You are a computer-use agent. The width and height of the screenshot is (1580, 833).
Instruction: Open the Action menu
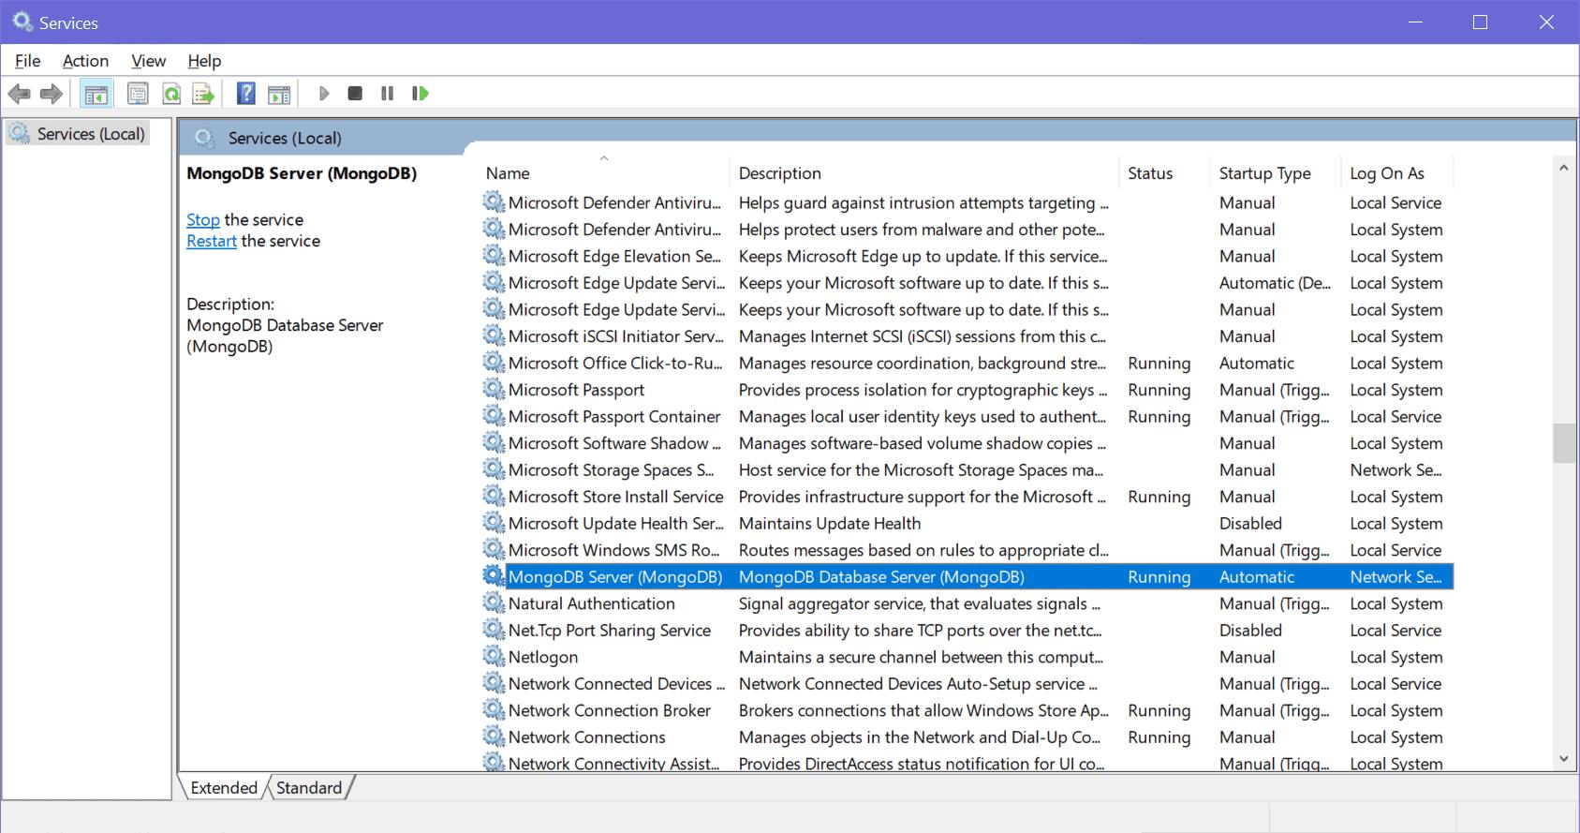click(85, 61)
